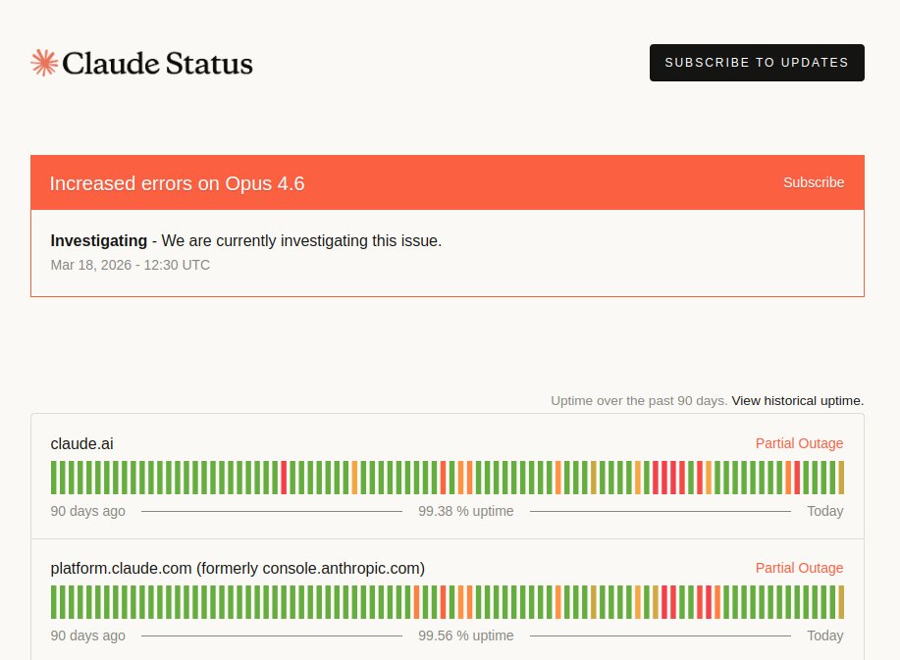Click the 99.38 % uptime value
Image resolution: width=900 pixels, height=660 pixels.
tap(465, 511)
